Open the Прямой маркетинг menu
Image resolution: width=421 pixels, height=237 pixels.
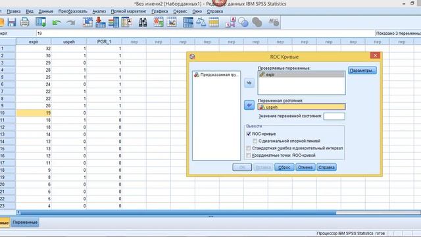[128, 11]
